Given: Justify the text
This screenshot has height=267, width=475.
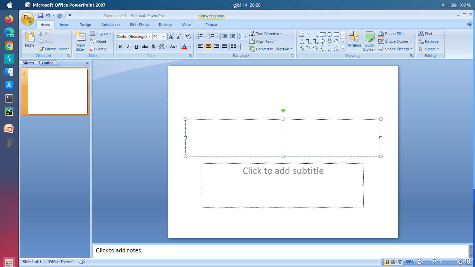Looking at the screenshot, I should [225, 47].
